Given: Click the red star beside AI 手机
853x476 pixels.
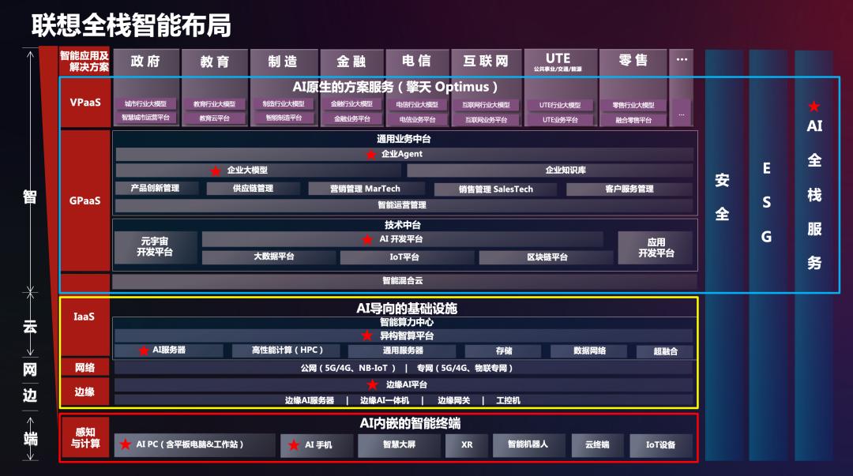Looking at the screenshot, I should click(294, 445).
